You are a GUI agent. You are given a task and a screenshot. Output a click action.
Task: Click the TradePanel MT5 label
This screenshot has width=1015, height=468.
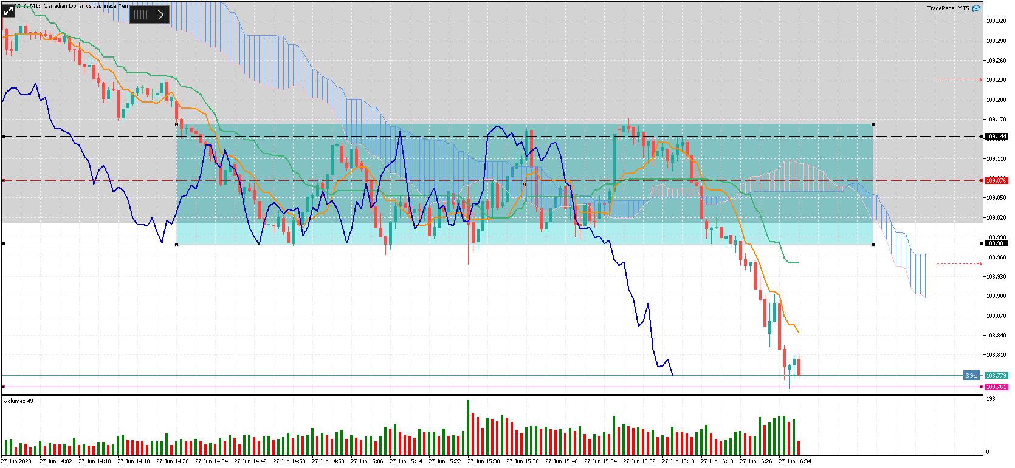click(948, 8)
